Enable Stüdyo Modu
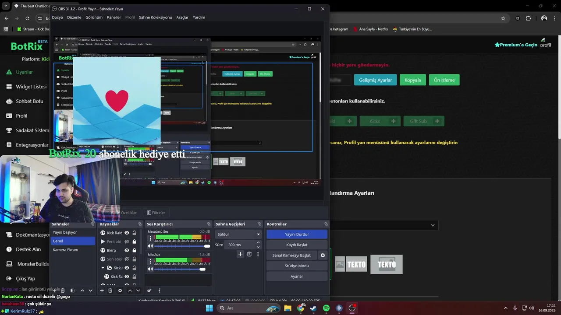This screenshot has height=315, width=561. coord(297,266)
